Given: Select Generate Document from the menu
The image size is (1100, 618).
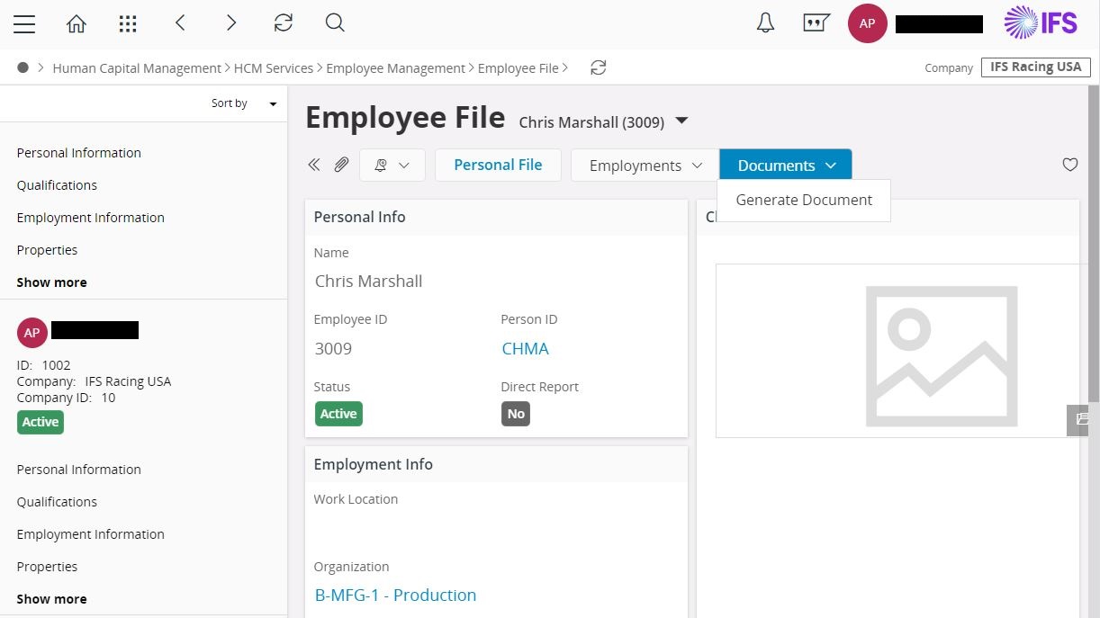Looking at the screenshot, I should pos(804,200).
